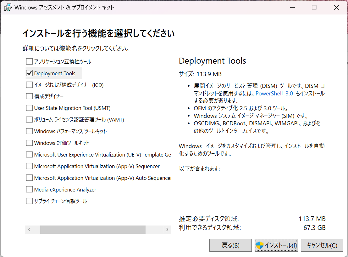348x257 pixels.
Task: Click the 以下が含まれます: text
Action: 199,168
